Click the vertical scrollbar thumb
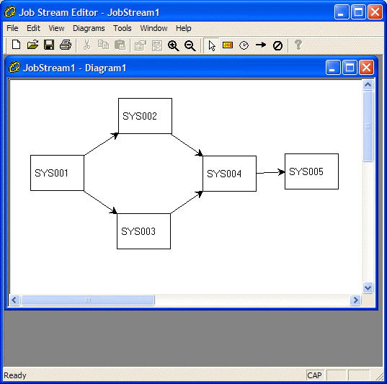 click(368, 126)
